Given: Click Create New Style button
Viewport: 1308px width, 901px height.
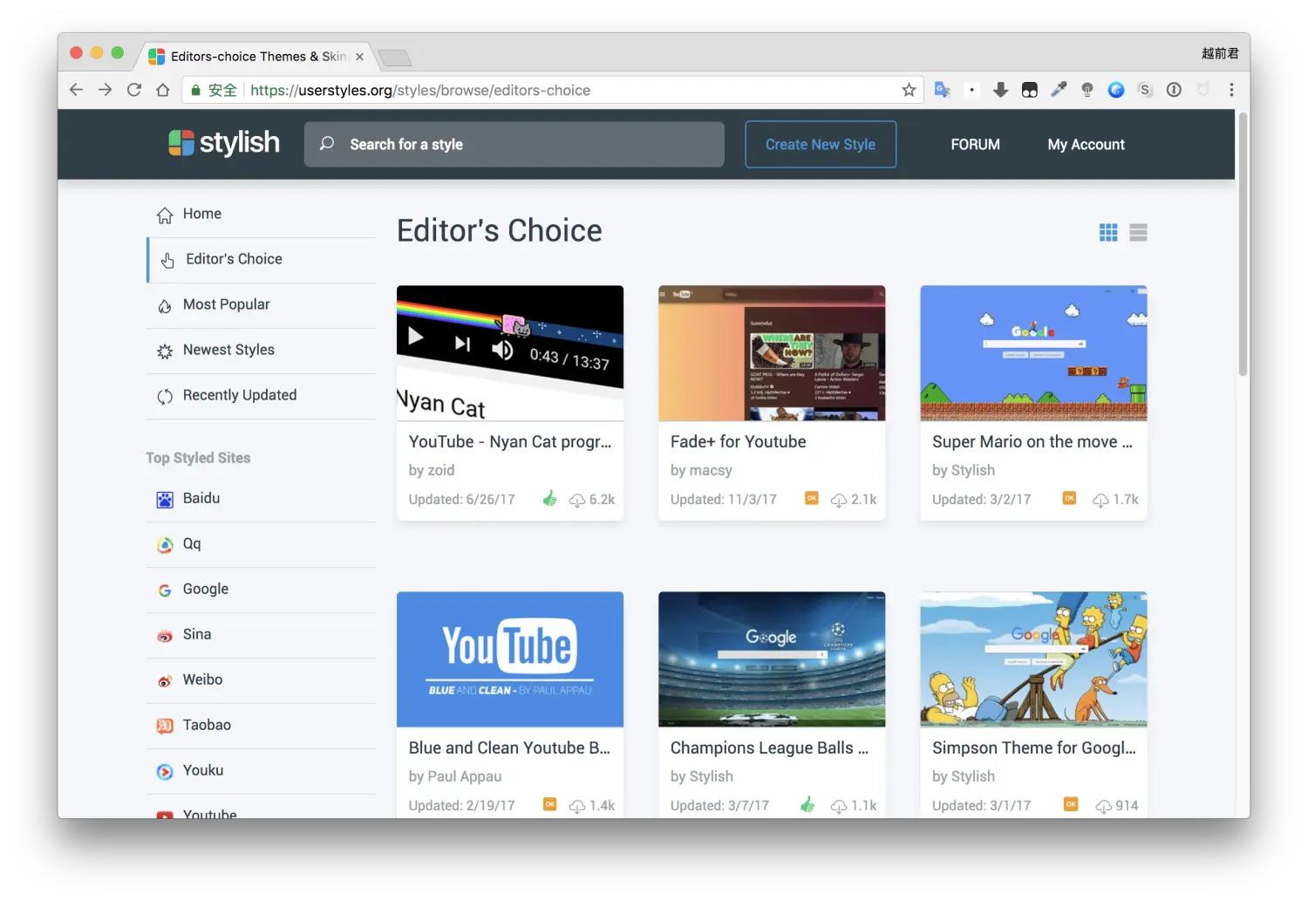Looking at the screenshot, I should point(821,145).
